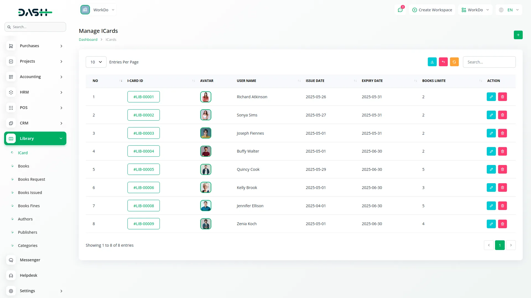This screenshot has height=298, width=531.
Task: Open the Helpdesk headset icon
Action: (11, 275)
